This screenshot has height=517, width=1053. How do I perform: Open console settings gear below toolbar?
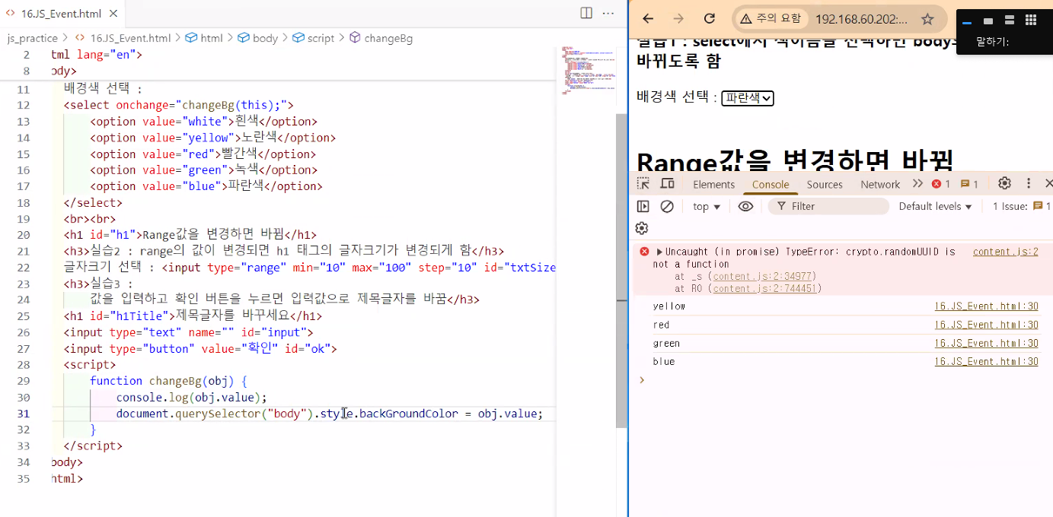pyautogui.click(x=642, y=228)
